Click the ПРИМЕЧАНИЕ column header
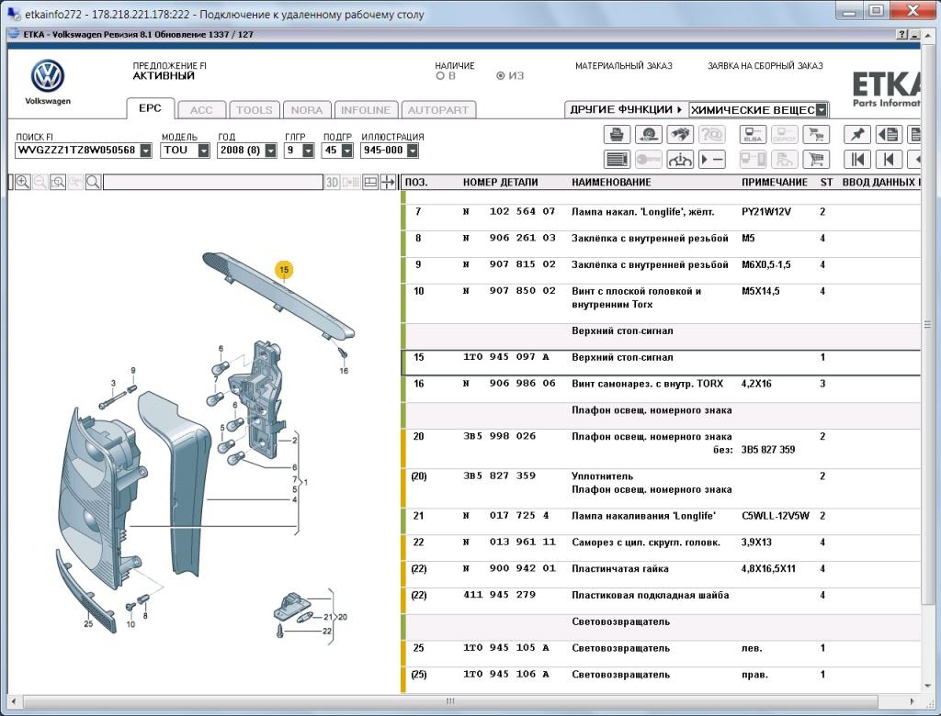This screenshot has height=716, width=941. click(774, 183)
